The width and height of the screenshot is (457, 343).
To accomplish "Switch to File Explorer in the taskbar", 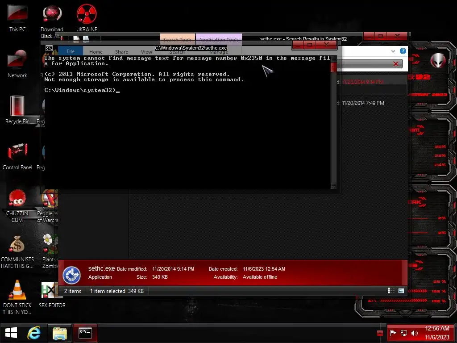I will tap(60, 333).
